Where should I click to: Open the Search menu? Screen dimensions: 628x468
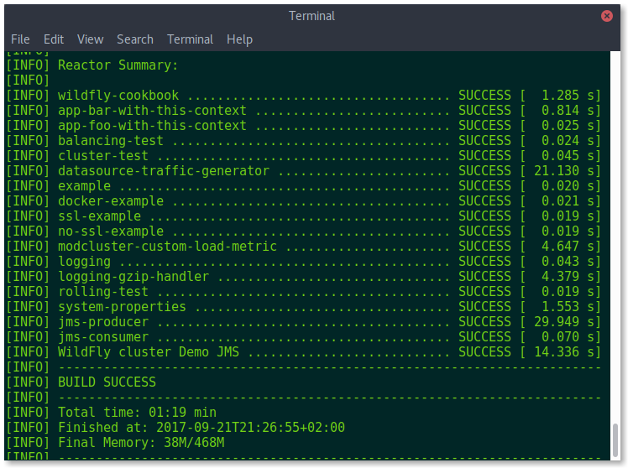pyautogui.click(x=135, y=39)
